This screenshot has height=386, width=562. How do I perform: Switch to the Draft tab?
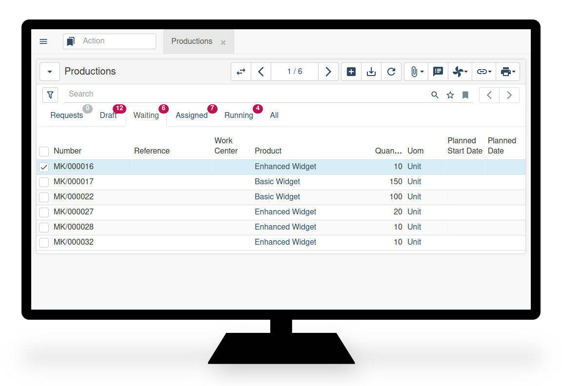click(x=108, y=116)
